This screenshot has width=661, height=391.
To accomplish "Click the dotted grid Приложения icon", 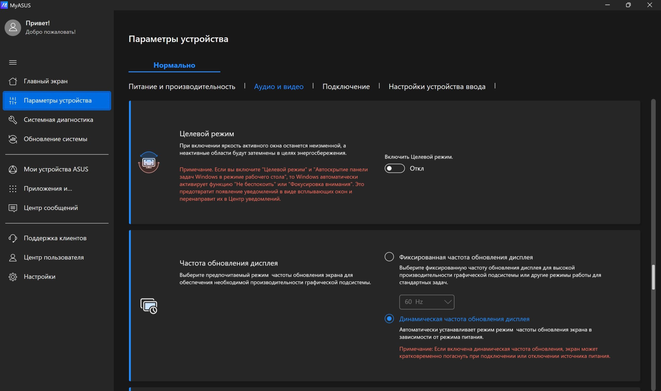I will tap(13, 189).
